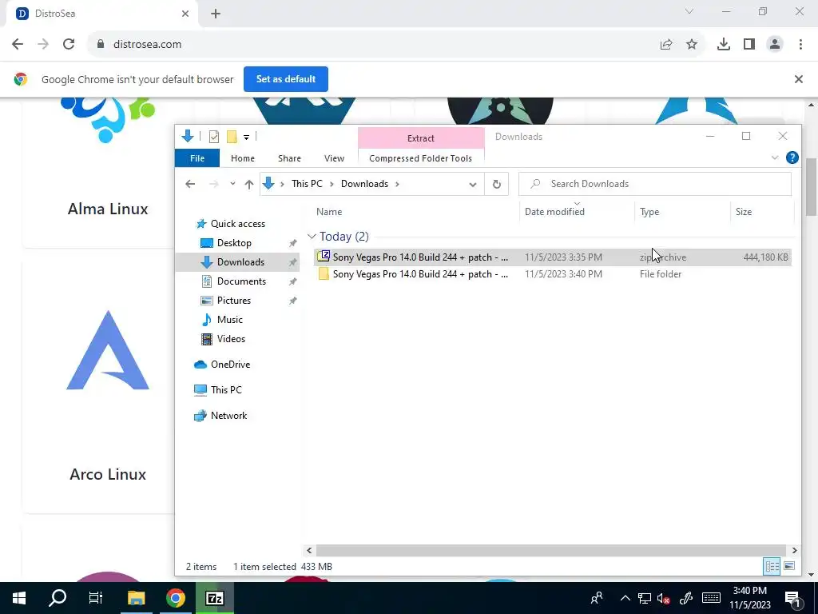Open taskbar Search

[x=58, y=598]
